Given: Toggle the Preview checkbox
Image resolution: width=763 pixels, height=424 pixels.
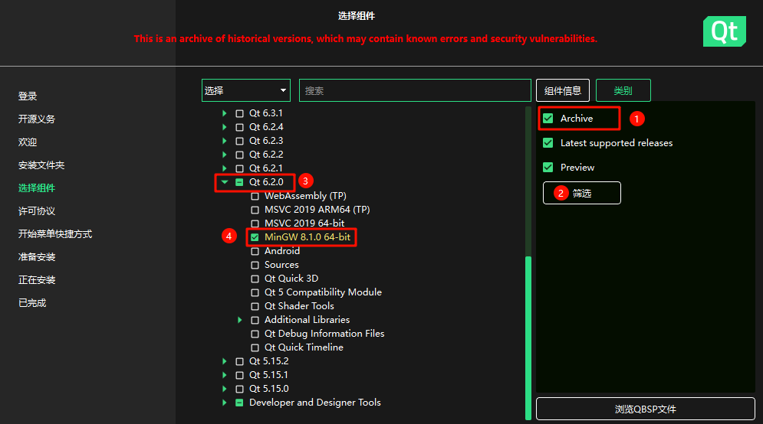Looking at the screenshot, I should tap(548, 168).
